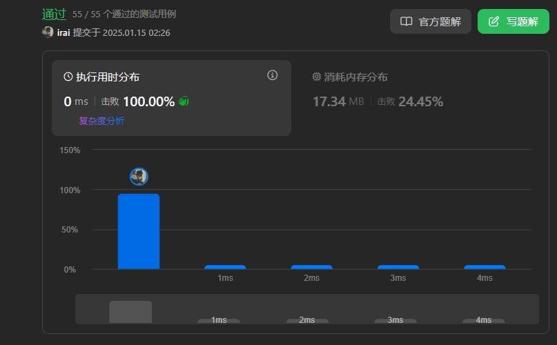Click the 55 / 55 test cases text
Screen dimensions: 557x345
click(x=124, y=14)
